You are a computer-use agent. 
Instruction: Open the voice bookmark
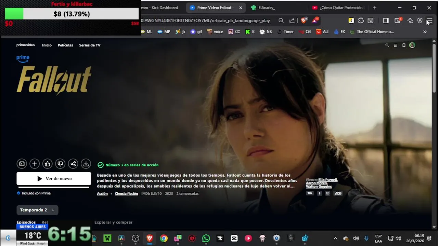[215, 32]
